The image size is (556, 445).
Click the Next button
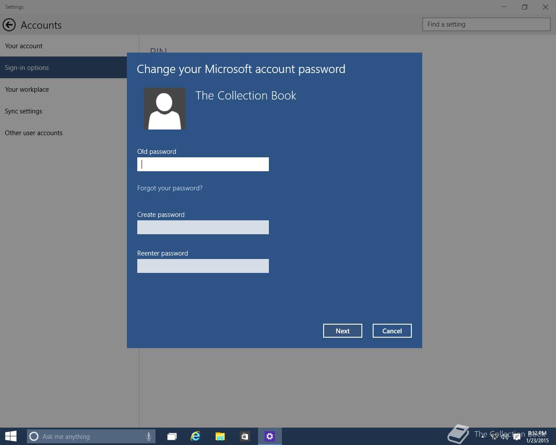point(343,331)
